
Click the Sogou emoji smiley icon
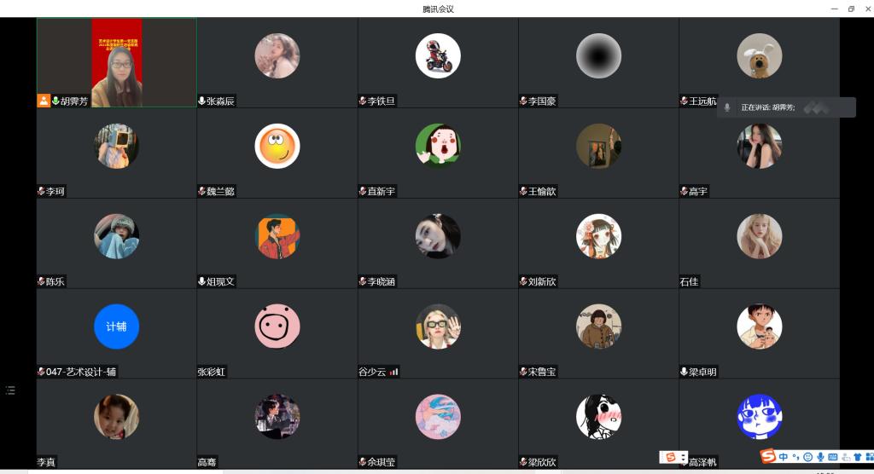pyautogui.click(x=807, y=457)
